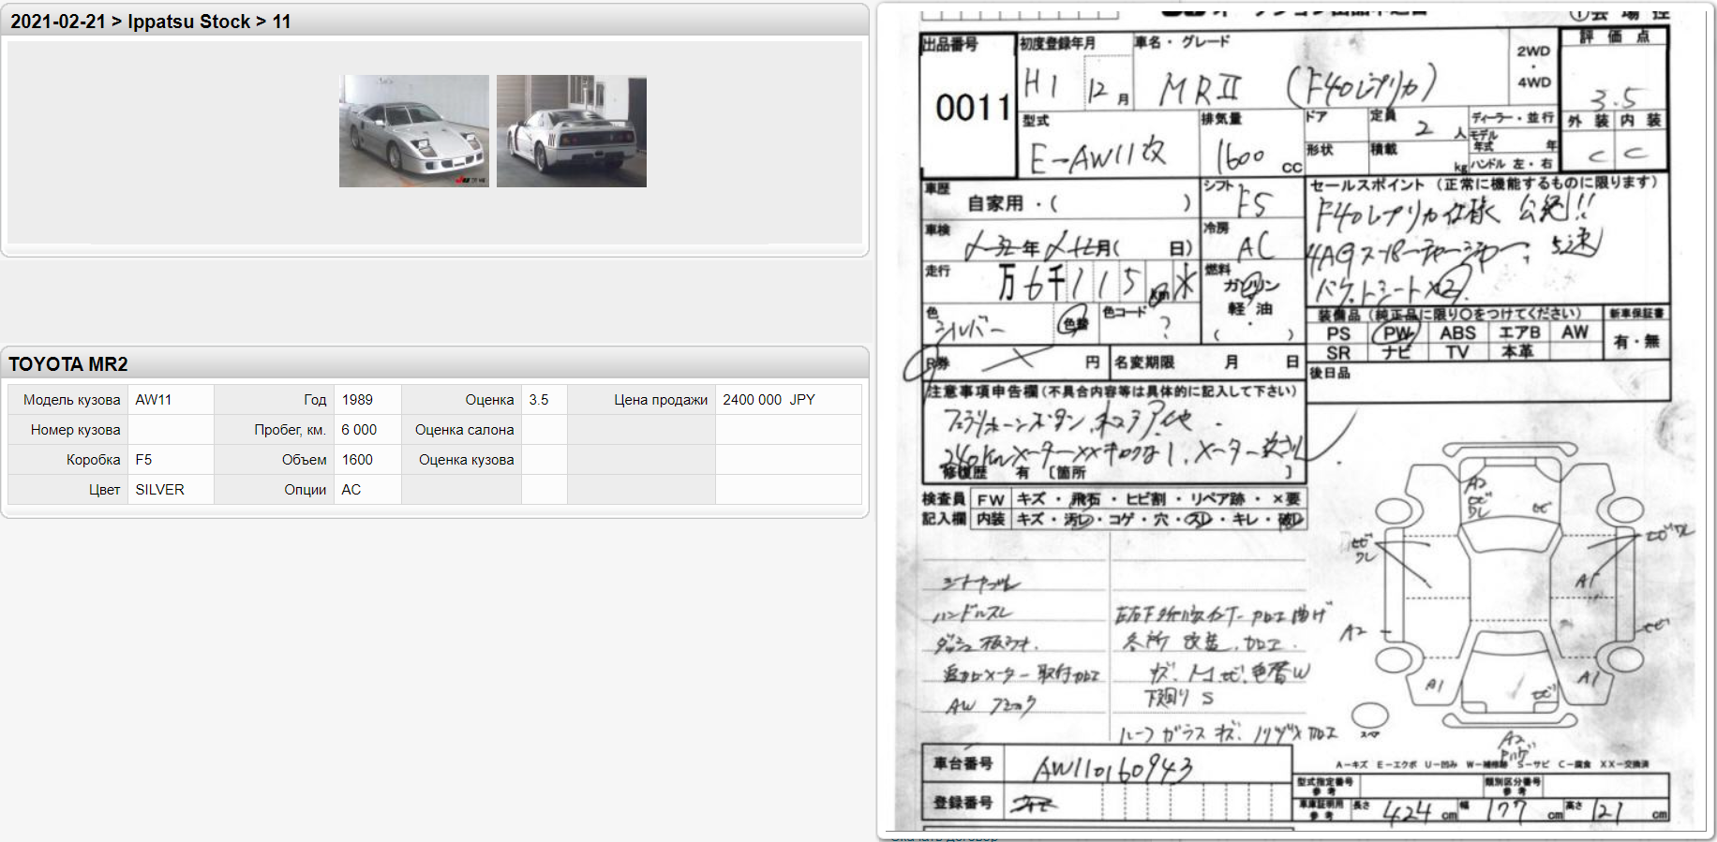The image size is (1717, 842).
Task: Select the mileage value '6 000'
Action: (x=359, y=430)
